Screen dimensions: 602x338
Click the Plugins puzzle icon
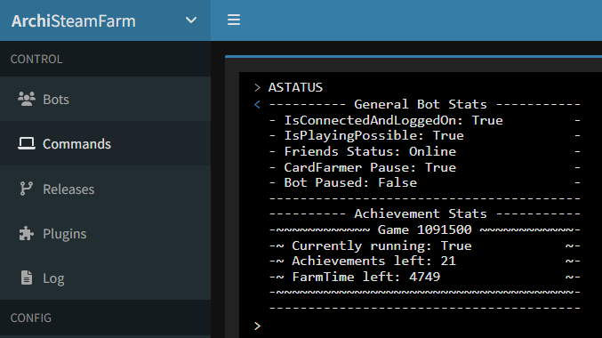click(26, 234)
